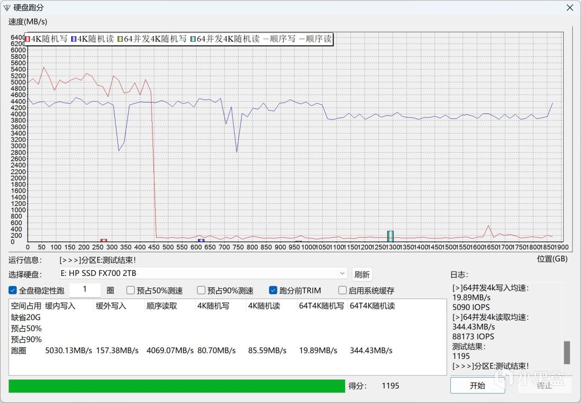Click the 157.38MB/s table cell
581x403 pixels.
(x=118, y=351)
